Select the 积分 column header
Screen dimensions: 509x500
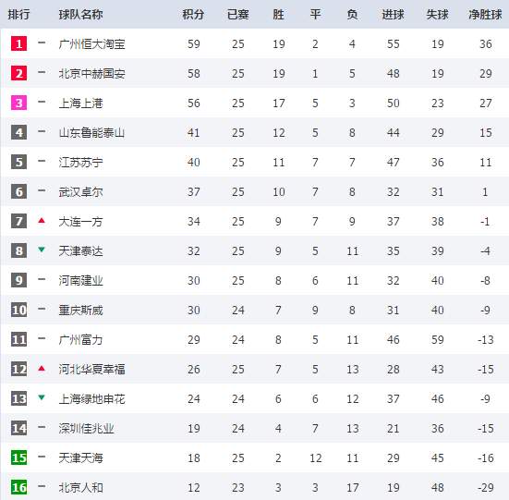193,15
